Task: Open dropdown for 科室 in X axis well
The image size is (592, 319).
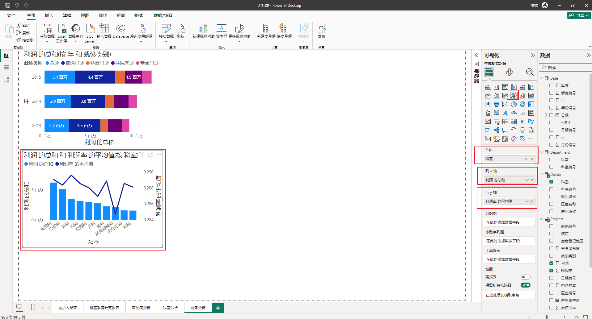Action: 527,159
